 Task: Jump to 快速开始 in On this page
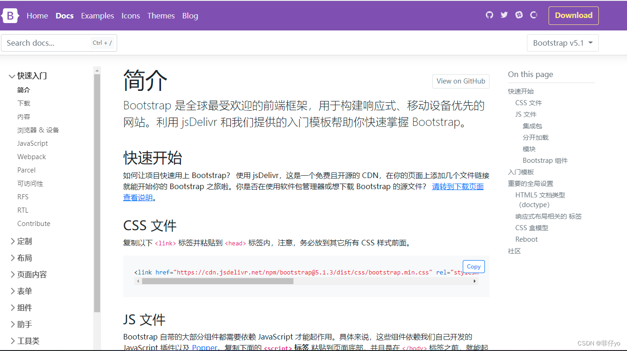pos(521,91)
